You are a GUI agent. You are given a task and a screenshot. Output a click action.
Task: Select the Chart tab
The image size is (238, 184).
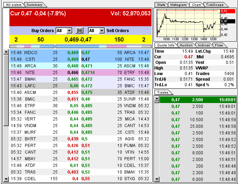click(196, 5)
